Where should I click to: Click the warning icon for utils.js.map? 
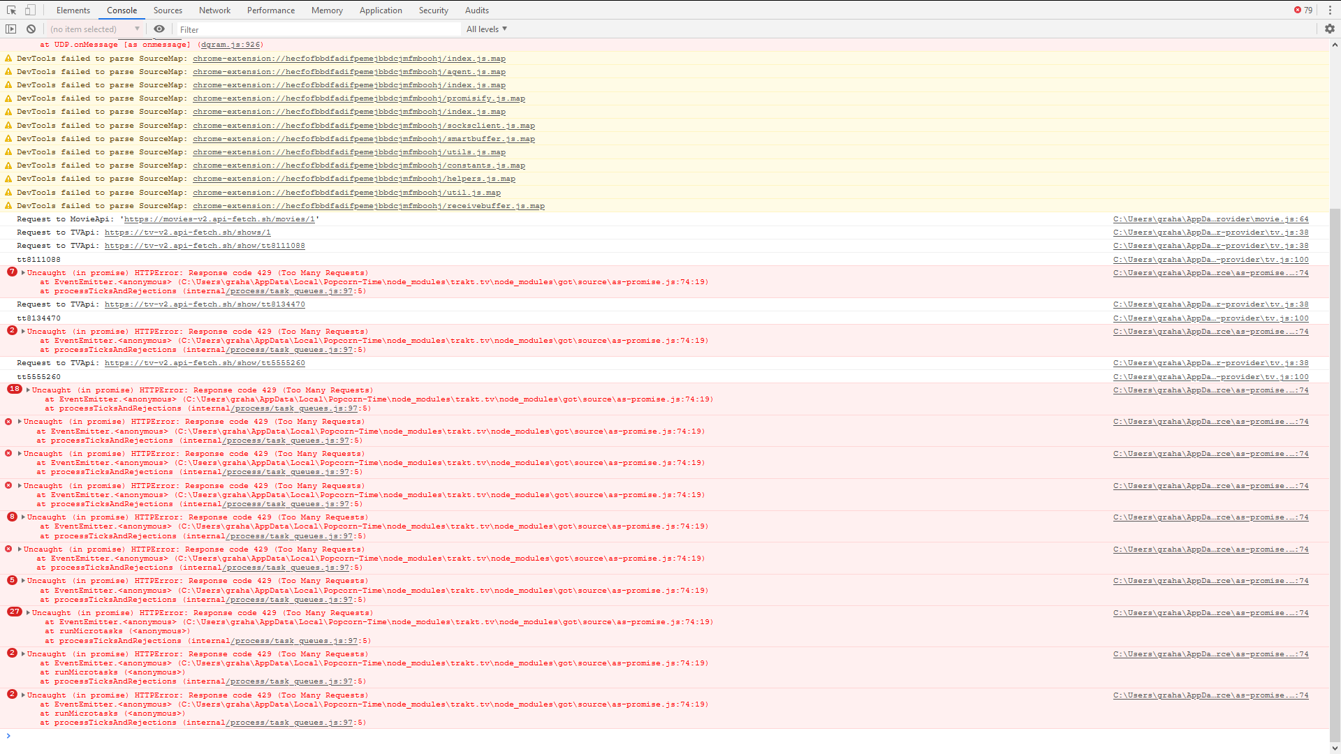click(x=8, y=152)
